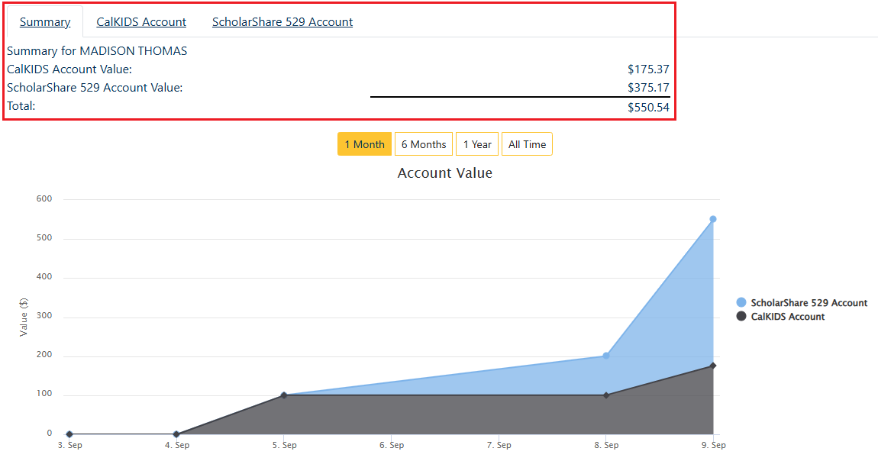Switch to the Summary tab
Screen dimensions: 878x461
(x=45, y=22)
